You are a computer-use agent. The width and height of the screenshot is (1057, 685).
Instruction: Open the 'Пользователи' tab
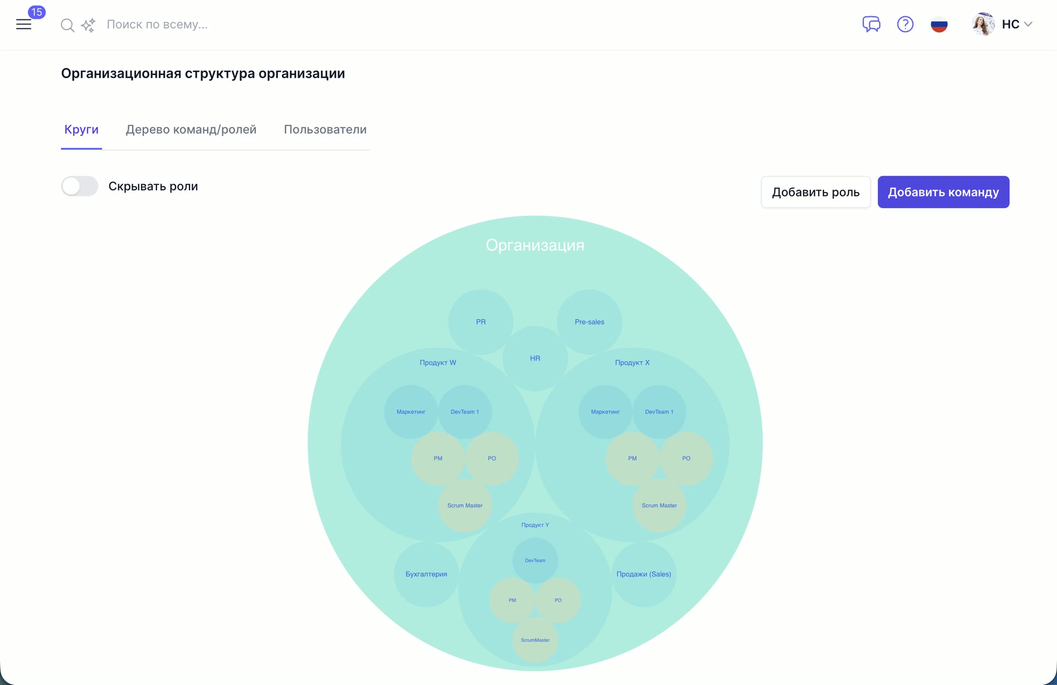pyautogui.click(x=325, y=129)
